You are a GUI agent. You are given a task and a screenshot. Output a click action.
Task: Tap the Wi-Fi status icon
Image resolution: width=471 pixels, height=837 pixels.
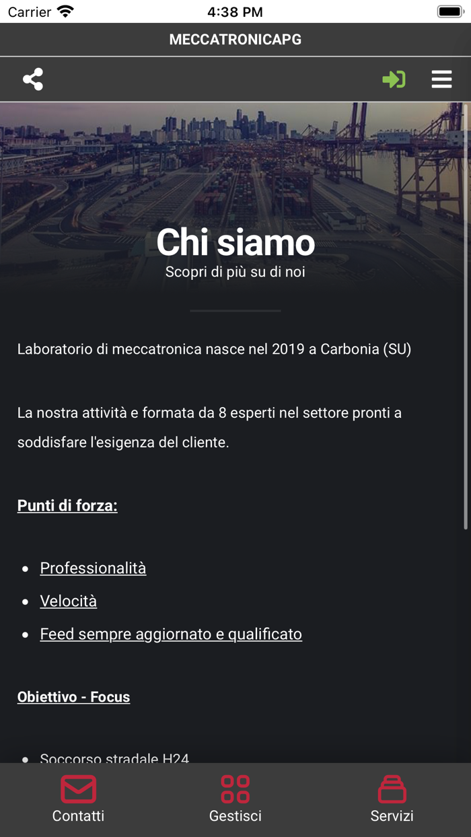coord(65,11)
